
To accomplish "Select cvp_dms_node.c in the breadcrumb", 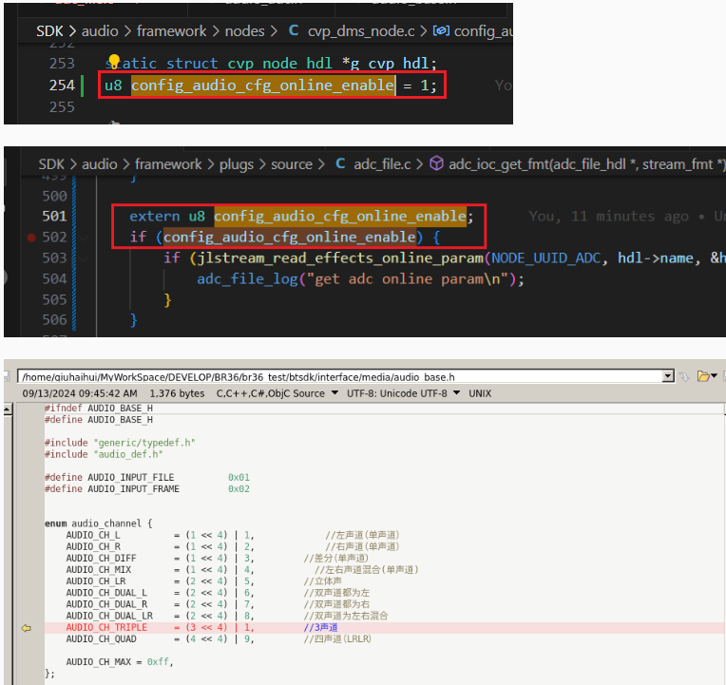I will coord(361,31).
